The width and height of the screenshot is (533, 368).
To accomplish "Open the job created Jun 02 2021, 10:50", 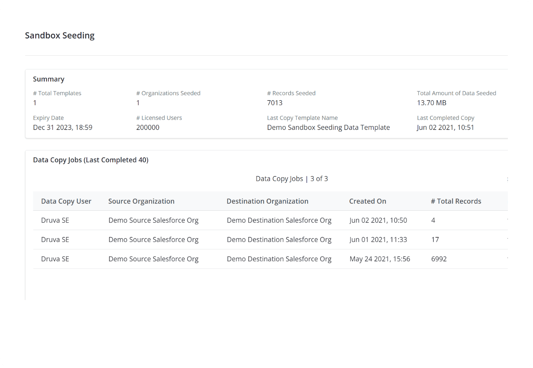I will [x=378, y=220].
